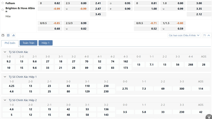Open the Hiệp 1 tab

click(46, 43)
